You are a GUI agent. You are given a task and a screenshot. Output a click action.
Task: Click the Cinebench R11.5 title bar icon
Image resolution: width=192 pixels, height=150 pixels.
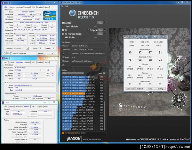click(61, 3)
